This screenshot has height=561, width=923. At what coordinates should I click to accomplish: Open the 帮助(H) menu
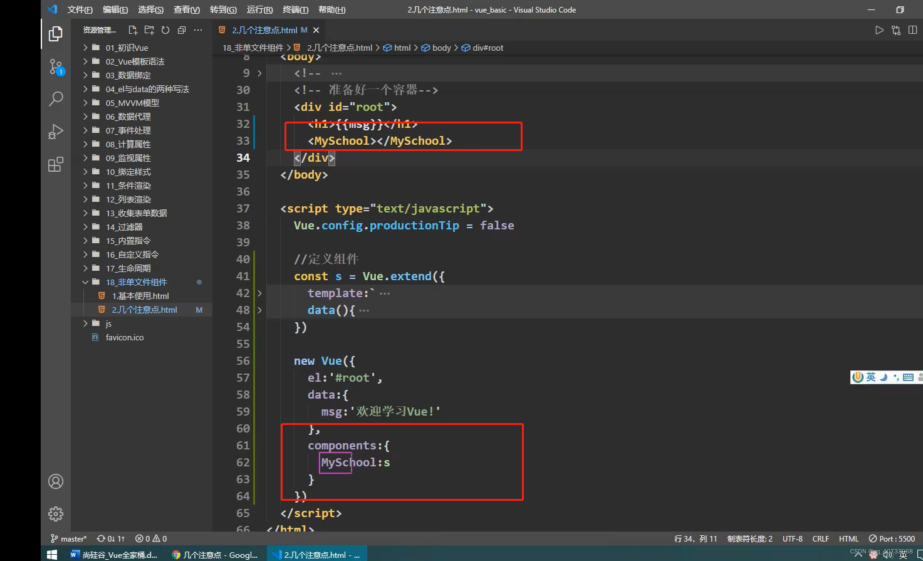331,9
